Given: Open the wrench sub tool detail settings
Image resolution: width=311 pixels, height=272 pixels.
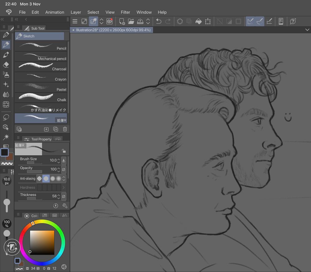Looking at the screenshot, I should 65,206.
